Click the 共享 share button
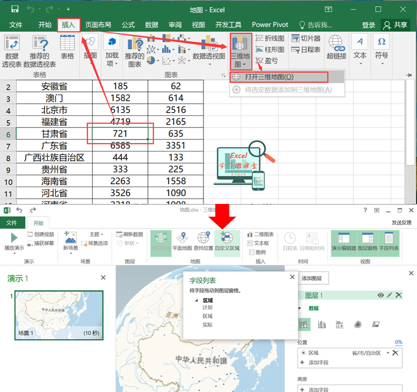This screenshot has height=392, width=417. pos(395,25)
